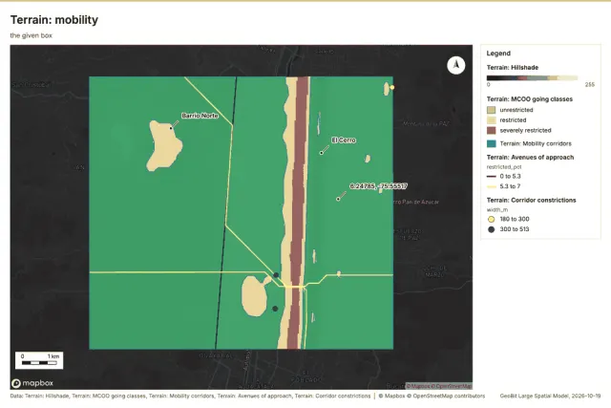
Task: Click the coordinate label point marker
Action: 338,199
